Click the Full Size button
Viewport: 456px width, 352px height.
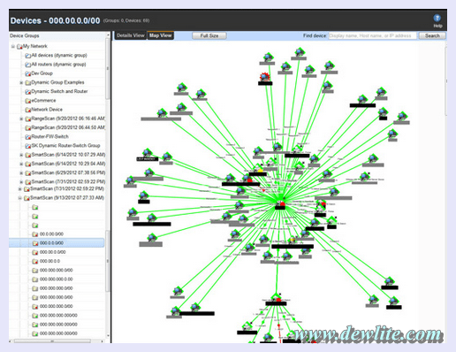coord(209,35)
